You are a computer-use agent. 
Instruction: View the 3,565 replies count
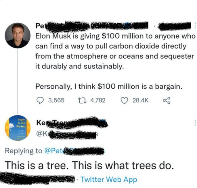(56, 100)
